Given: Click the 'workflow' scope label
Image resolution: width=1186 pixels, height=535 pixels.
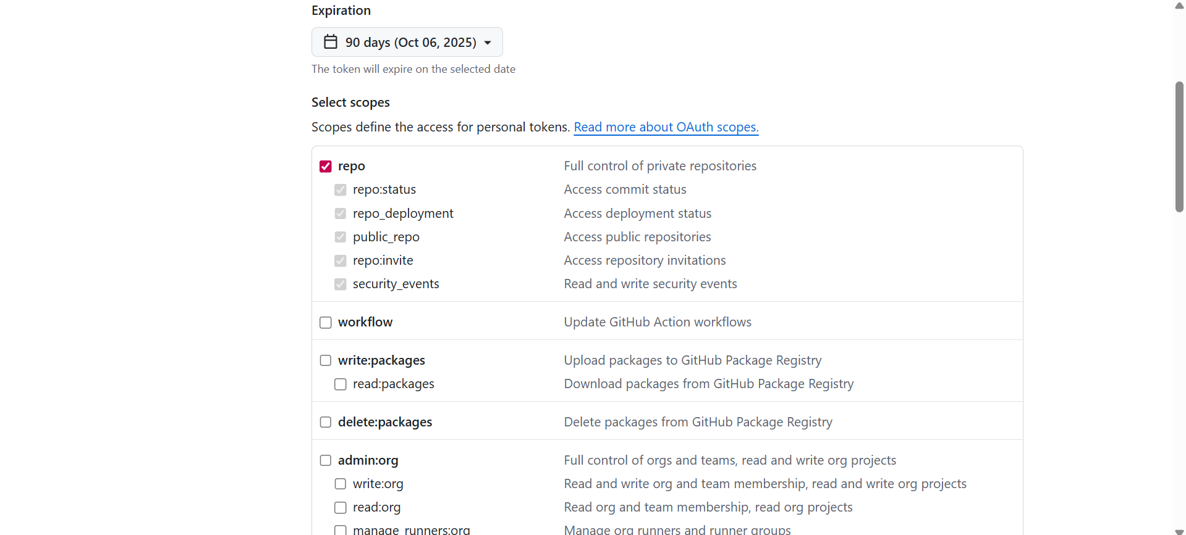Looking at the screenshot, I should point(365,322).
